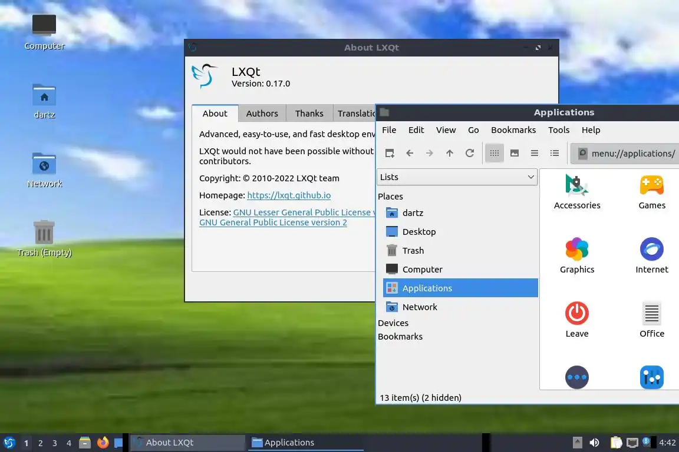
Task: Switch to the About tab
Action: click(215, 114)
